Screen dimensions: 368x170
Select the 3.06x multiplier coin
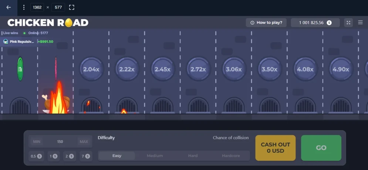point(234,69)
